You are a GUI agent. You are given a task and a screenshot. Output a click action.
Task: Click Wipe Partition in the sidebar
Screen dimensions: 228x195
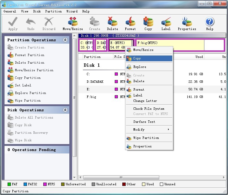24,100
